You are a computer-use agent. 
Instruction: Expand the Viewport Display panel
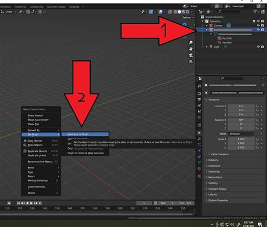coord(217,189)
